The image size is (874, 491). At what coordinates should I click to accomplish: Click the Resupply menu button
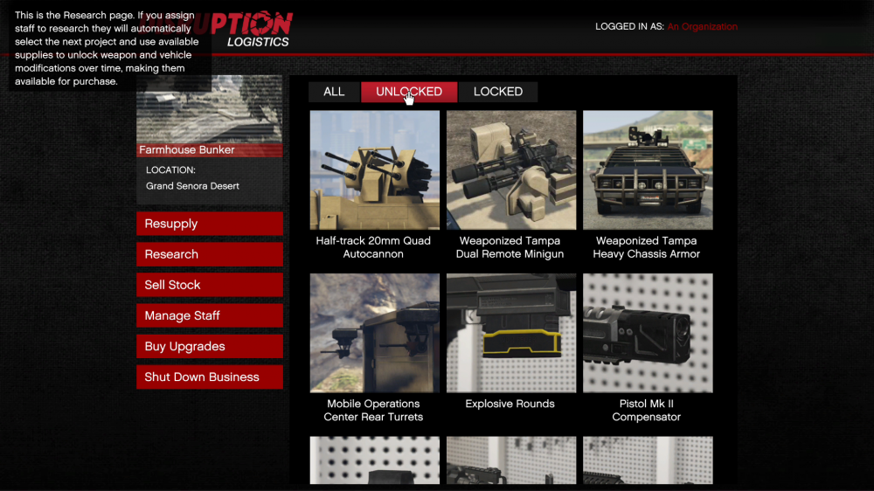pyautogui.click(x=210, y=224)
